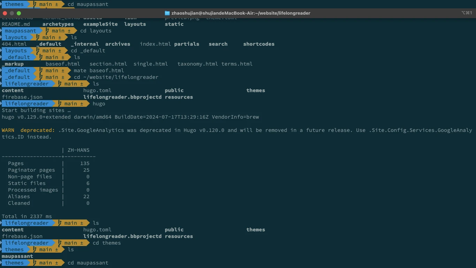Click the cd _default command text
This screenshot has width=476, height=268.
pyautogui.click(x=88, y=51)
